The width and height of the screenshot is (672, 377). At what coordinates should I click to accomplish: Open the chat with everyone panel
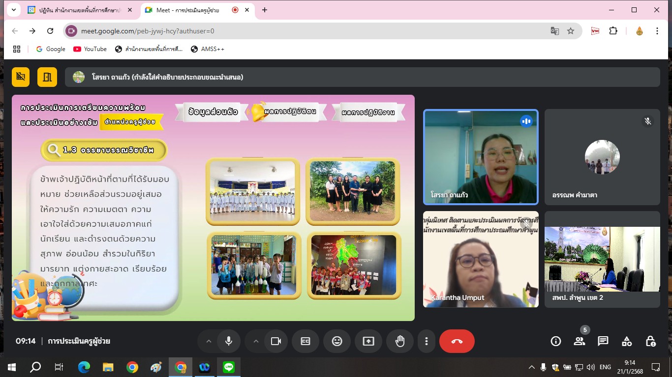pyautogui.click(x=603, y=341)
